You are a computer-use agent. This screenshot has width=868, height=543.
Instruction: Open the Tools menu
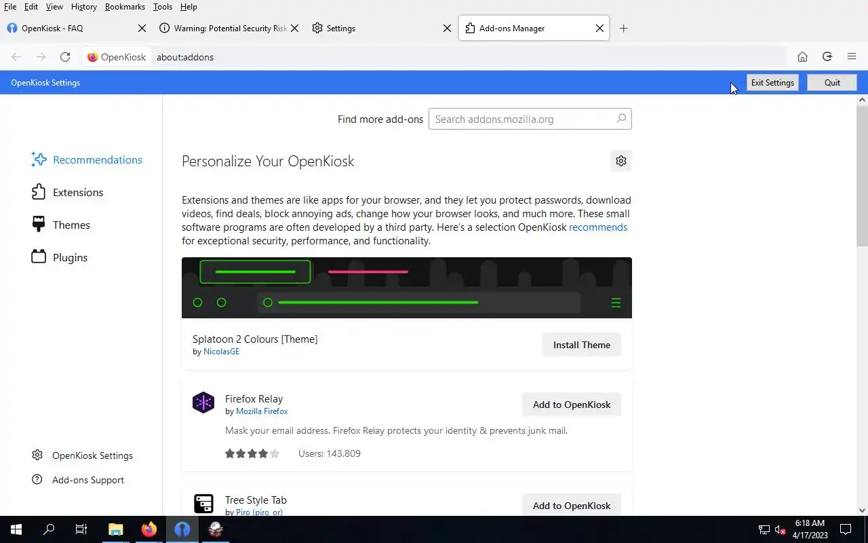pyautogui.click(x=163, y=7)
